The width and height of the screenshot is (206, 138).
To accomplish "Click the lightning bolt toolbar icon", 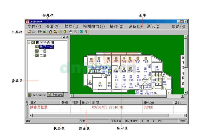I will click(65, 32).
